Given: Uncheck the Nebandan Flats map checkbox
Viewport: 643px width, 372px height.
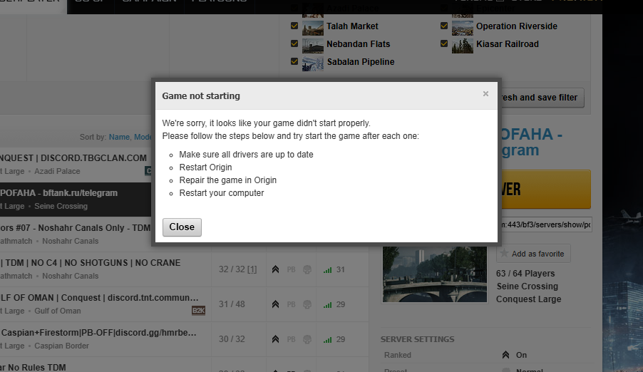Looking at the screenshot, I should 294,43.
